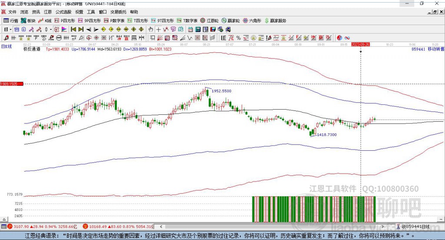The width and height of the screenshot is (445, 240).
Task: Open the 公式选股 menu
Action: point(63,12)
